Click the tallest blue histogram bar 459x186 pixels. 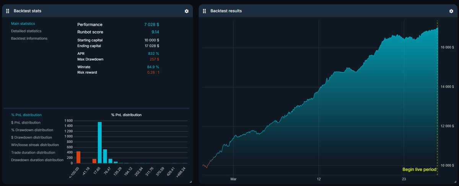coord(99,142)
